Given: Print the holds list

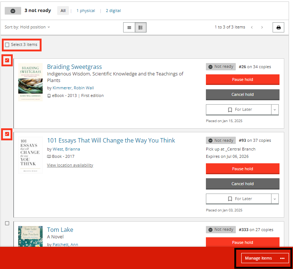Looking at the screenshot, I should [278, 27].
